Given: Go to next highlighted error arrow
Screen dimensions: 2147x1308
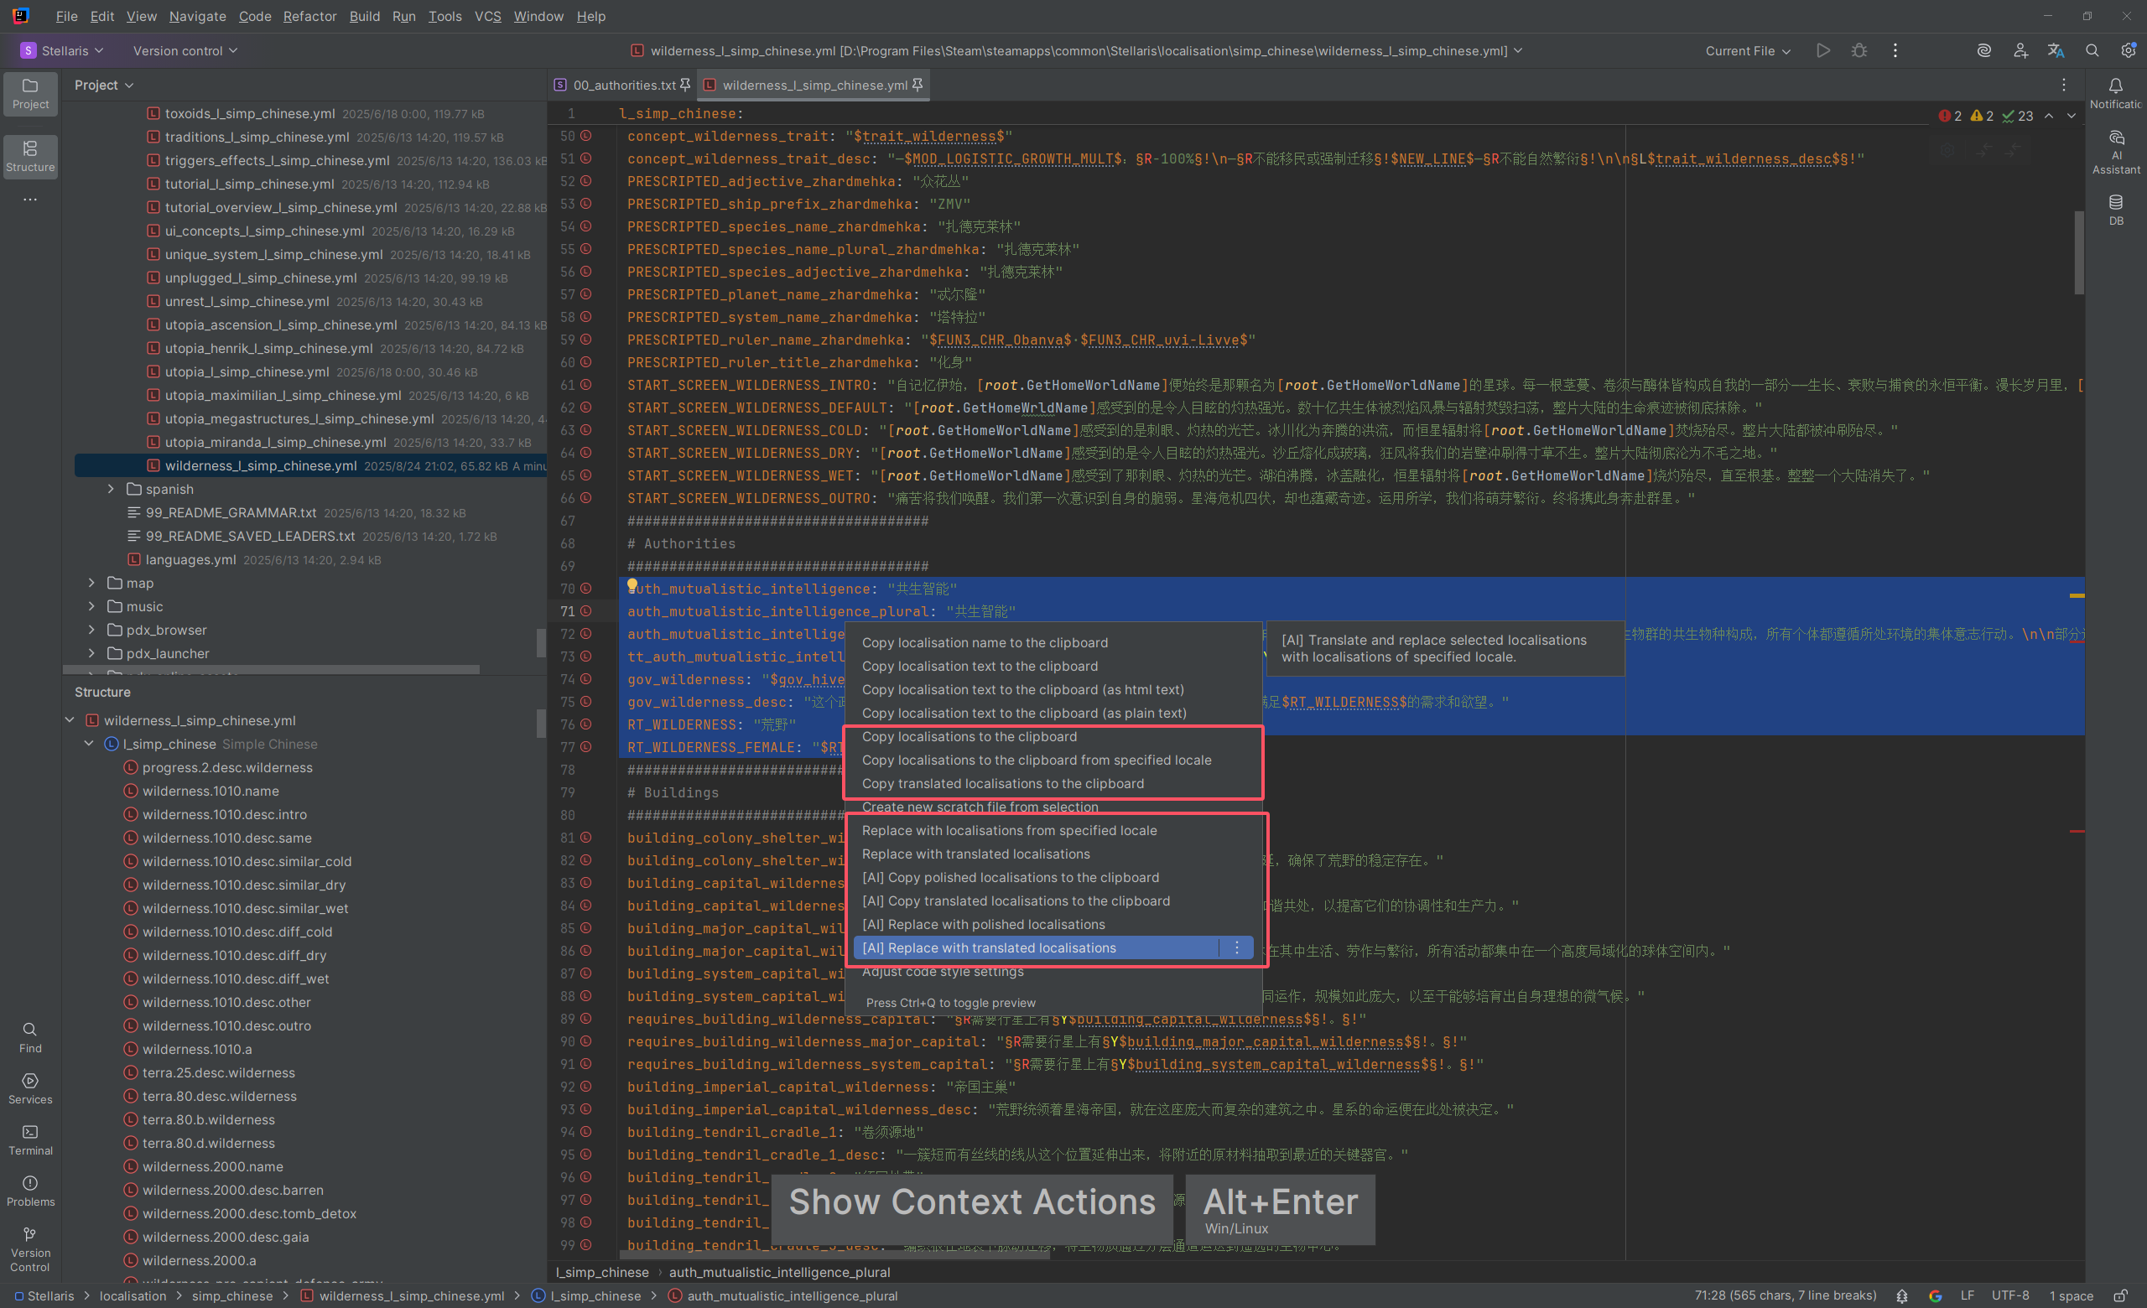Looking at the screenshot, I should 2072,116.
